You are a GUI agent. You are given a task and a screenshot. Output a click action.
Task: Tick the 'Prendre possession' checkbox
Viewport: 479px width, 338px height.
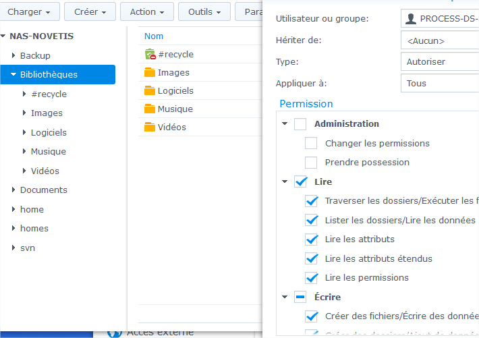[311, 163]
